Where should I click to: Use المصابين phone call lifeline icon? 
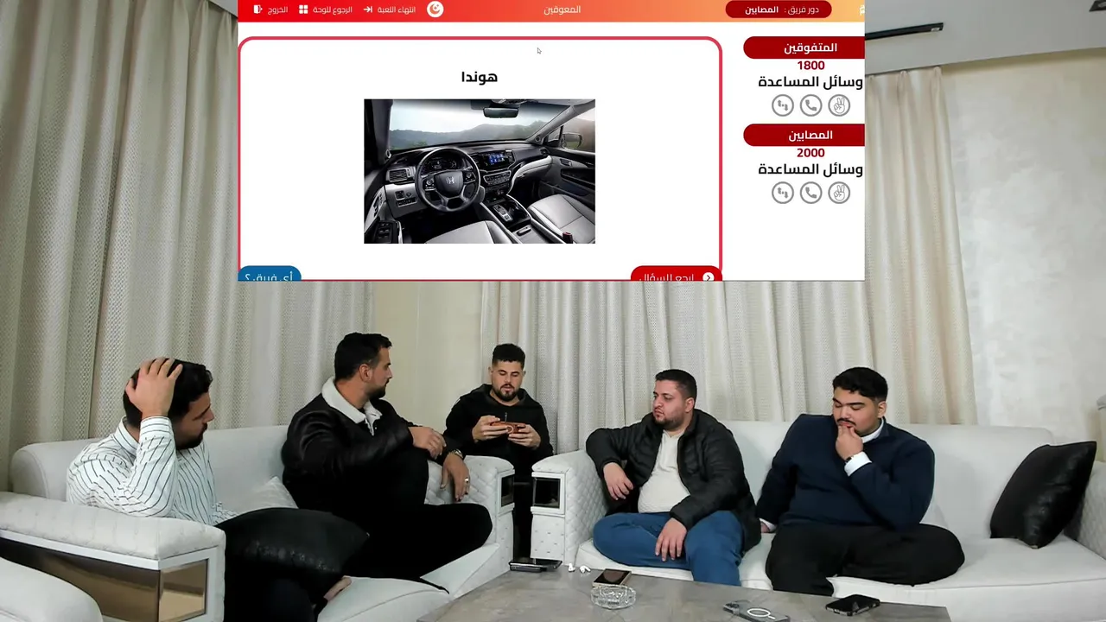click(x=810, y=193)
